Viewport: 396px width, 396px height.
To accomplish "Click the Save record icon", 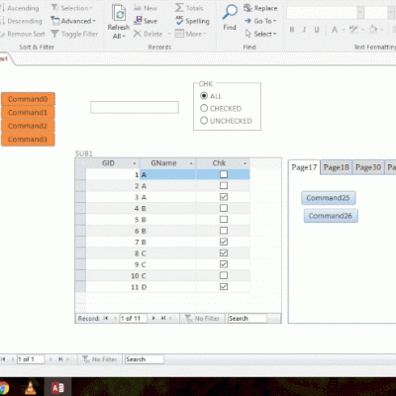I will [x=138, y=21].
